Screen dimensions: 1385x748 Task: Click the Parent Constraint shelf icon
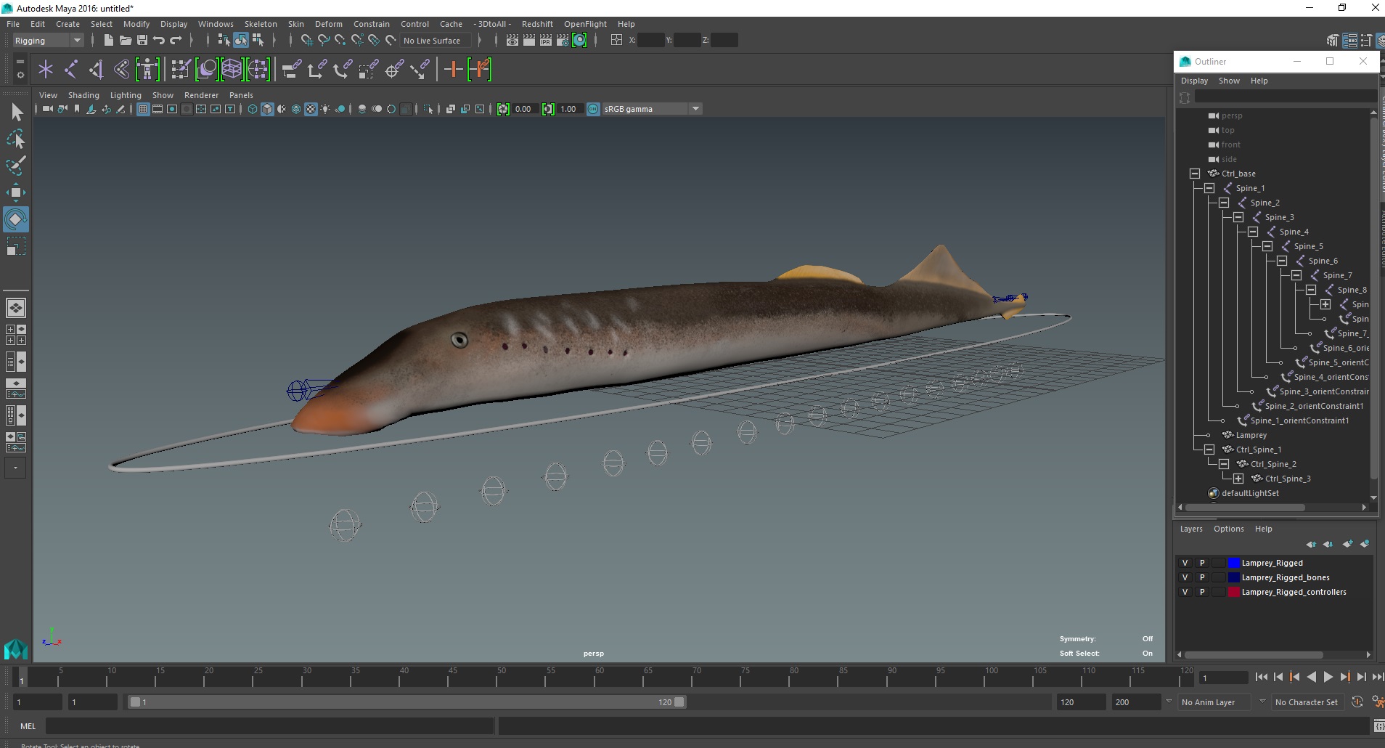point(292,70)
